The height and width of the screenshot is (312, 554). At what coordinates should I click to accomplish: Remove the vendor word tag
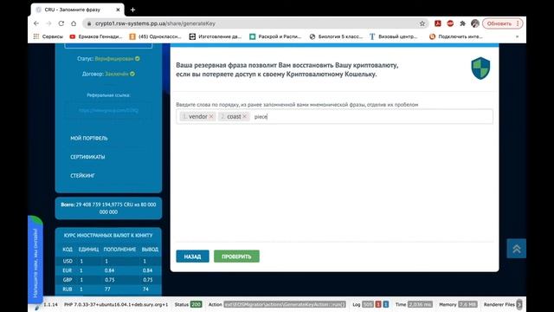pos(211,116)
